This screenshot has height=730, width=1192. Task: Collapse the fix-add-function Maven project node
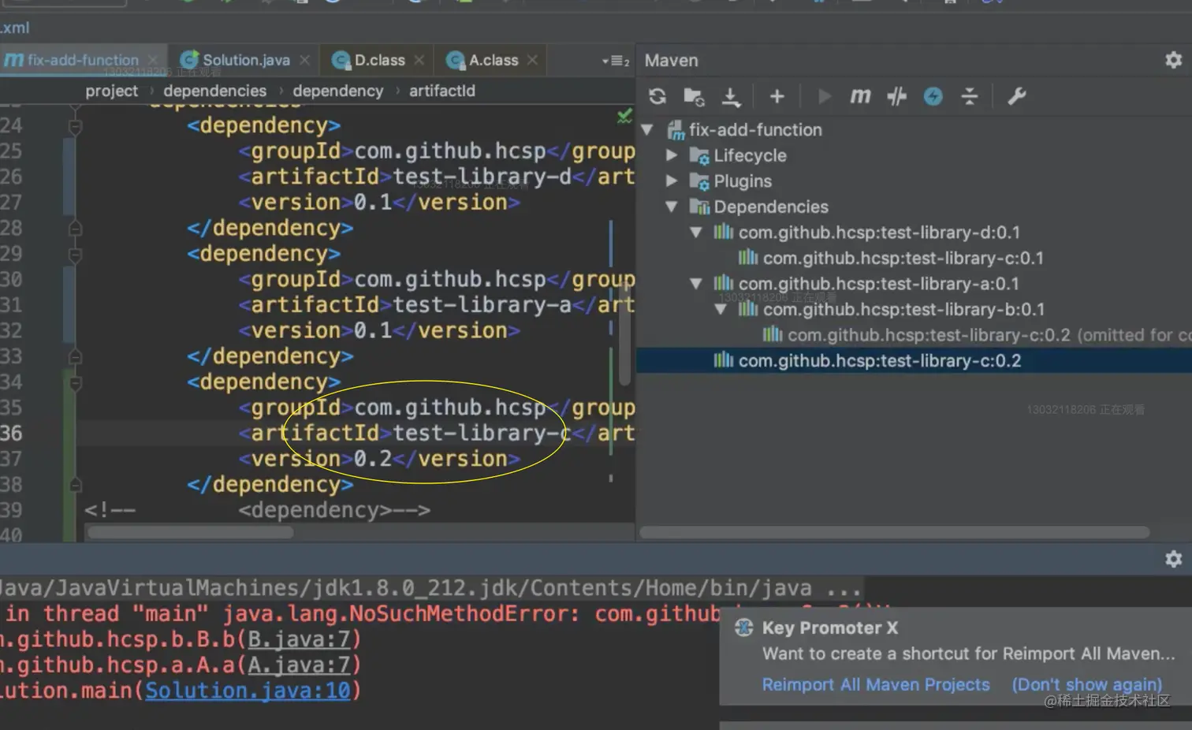(x=648, y=129)
